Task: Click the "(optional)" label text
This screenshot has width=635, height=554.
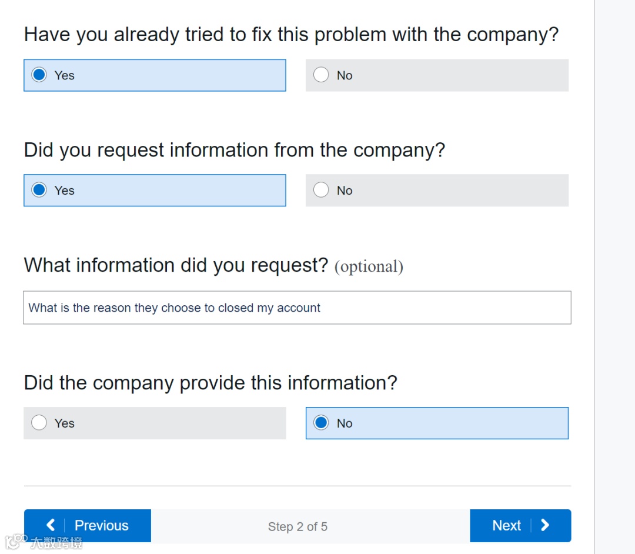Action: pyautogui.click(x=369, y=266)
